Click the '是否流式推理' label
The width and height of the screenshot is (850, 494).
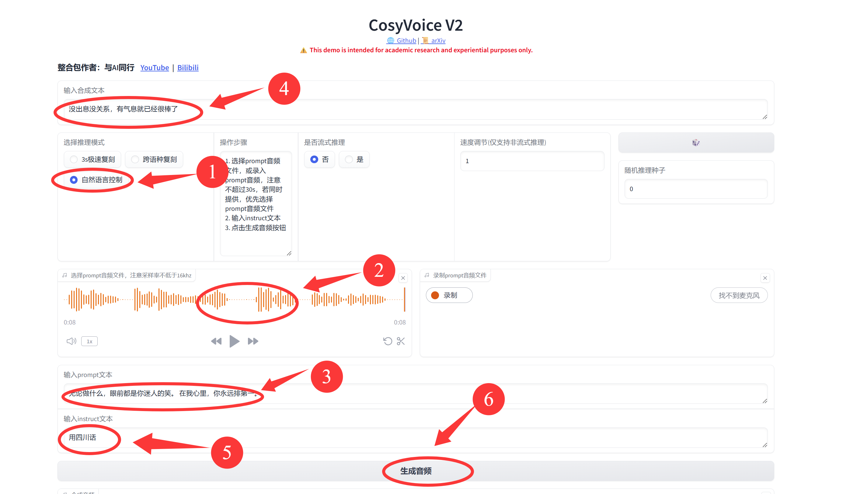click(324, 142)
